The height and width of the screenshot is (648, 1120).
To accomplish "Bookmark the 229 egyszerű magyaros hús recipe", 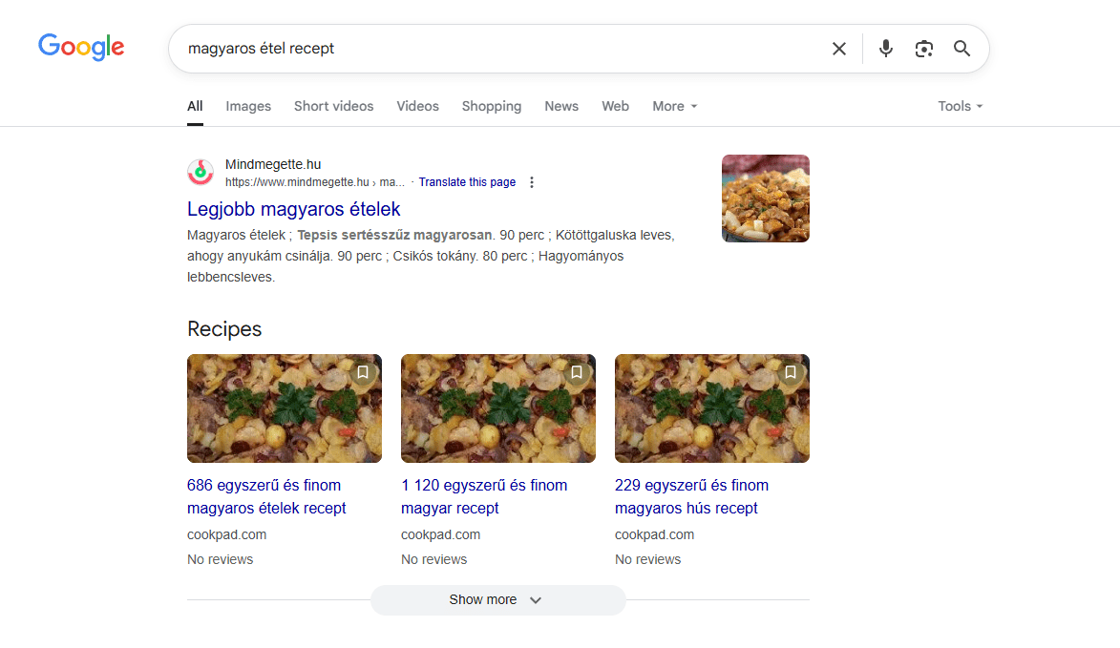I will coord(790,372).
